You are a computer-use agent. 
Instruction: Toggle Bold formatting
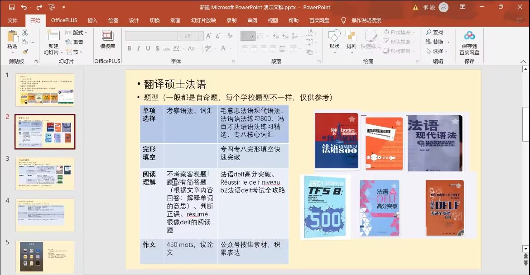(x=130, y=48)
